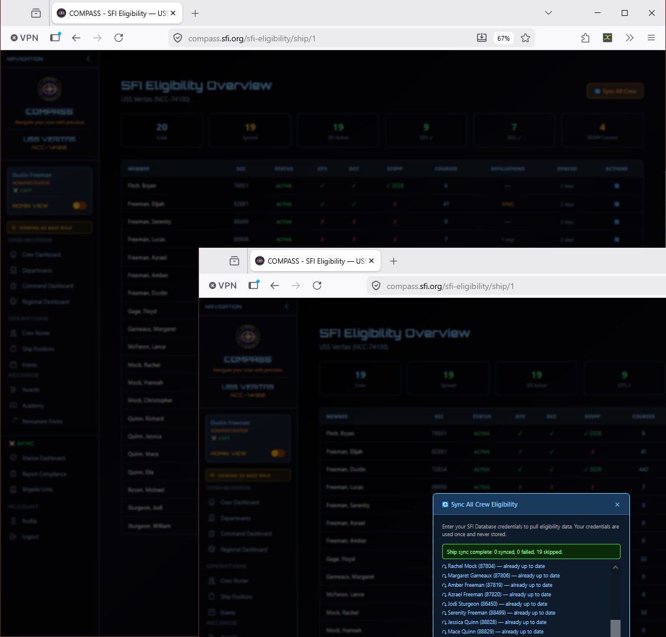The height and width of the screenshot is (637, 666).
Task: Click the VPN button in front window
Action: point(223,285)
